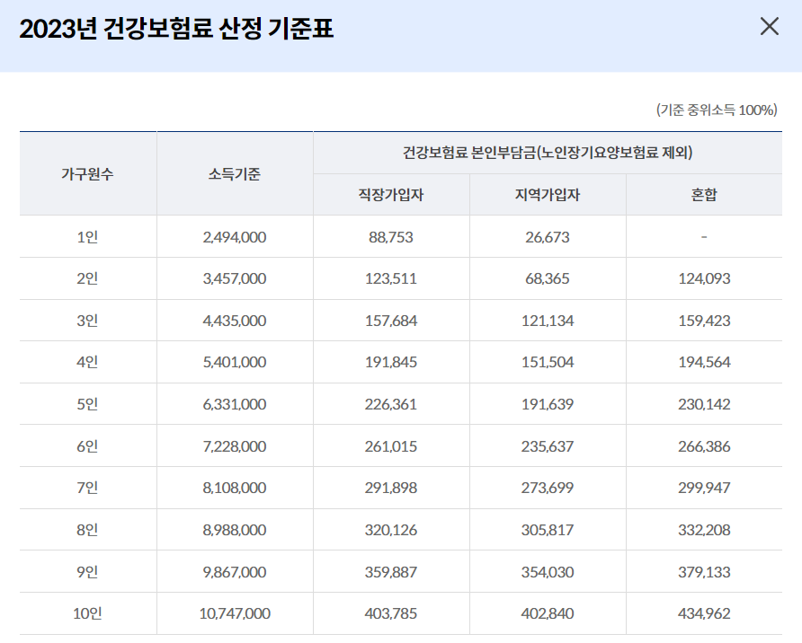Click the 지역가입자 column header
This screenshot has height=643, width=802.
[548, 195]
